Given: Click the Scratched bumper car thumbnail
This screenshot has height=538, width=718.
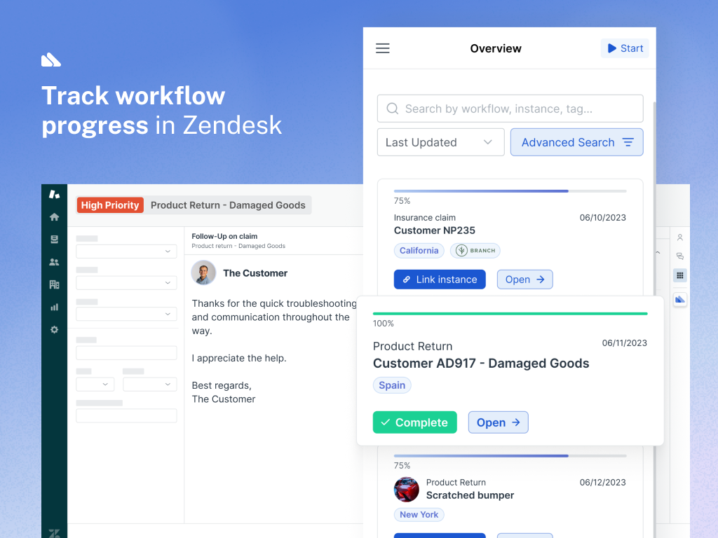Looking at the screenshot, I should 406,489.
